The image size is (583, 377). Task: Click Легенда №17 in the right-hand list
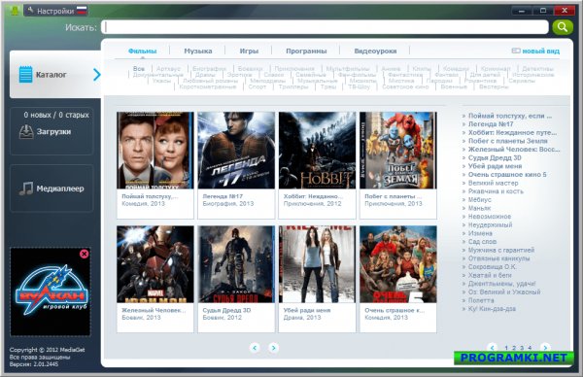pos(491,124)
